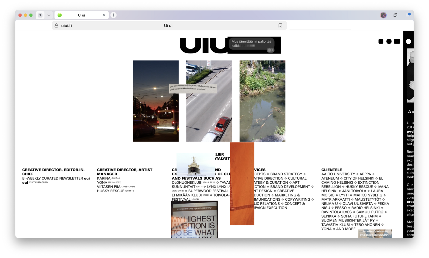Click the padlock site info icon
This screenshot has height=258, width=429.
click(56, 26)
